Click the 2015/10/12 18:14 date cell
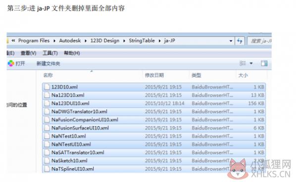 pos(164,103)
